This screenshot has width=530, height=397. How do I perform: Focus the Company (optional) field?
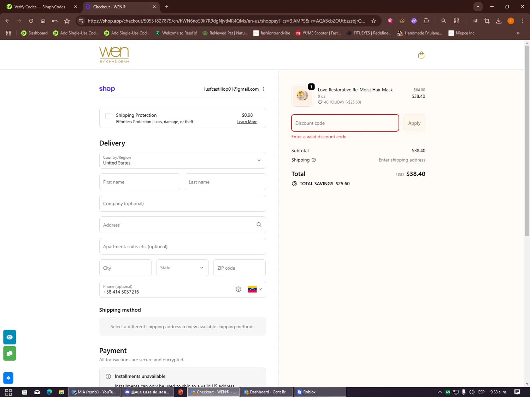[x=182, y=204]
